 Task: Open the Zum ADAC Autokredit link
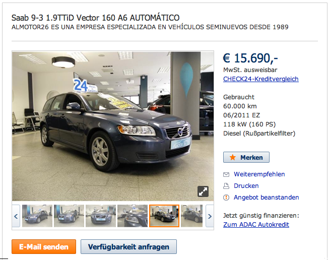point(256,225)
